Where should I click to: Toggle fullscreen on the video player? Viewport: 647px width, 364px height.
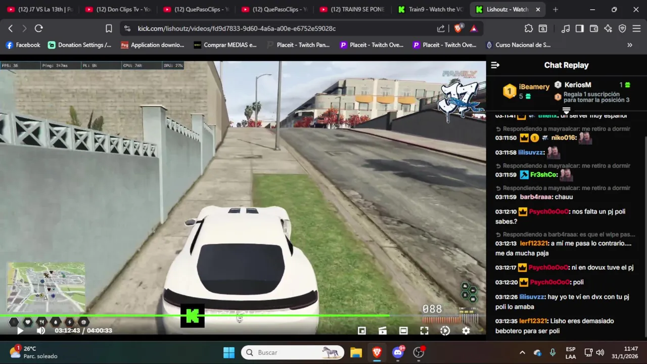pyautogui.click(x=424, y=331)
